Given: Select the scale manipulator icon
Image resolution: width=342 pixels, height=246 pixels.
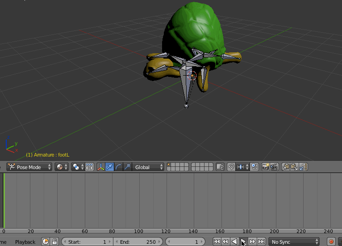Looking at the screenshot, I should click(x=127, y=167).
